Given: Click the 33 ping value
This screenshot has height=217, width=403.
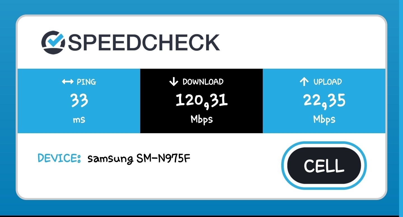Looking at the screenshot, I should (79, 101).
